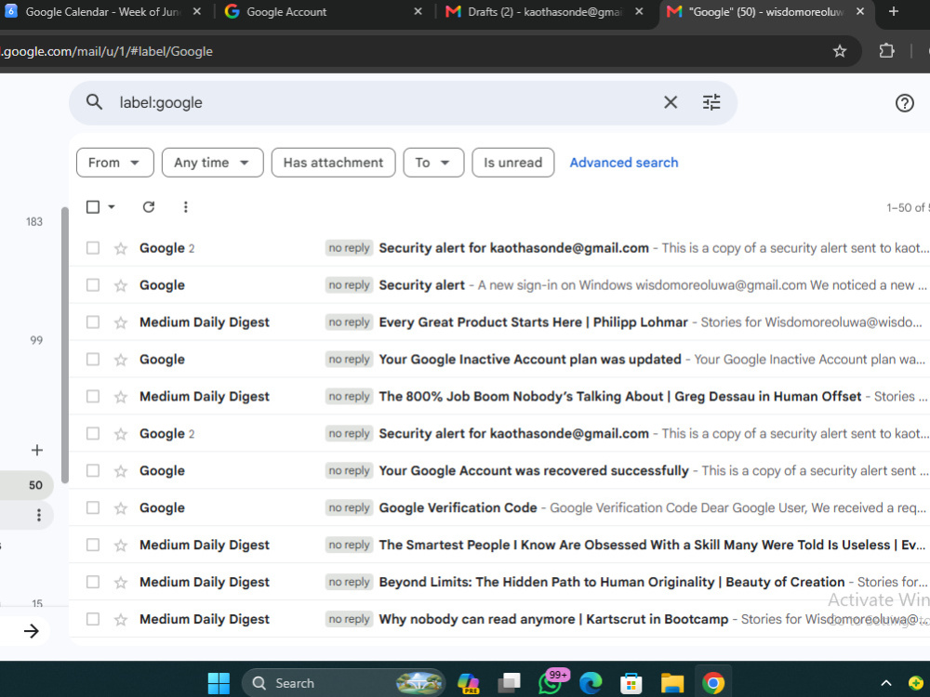Select the Beyond Limits email checkbox
930x697 pixels.
pyautogui.click(x=92, y=582)
